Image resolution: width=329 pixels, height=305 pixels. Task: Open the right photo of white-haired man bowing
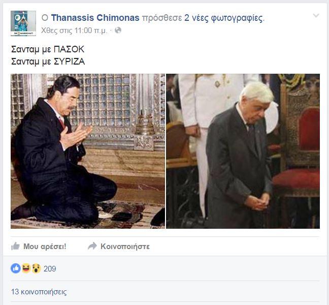click(x=243, y=151)
